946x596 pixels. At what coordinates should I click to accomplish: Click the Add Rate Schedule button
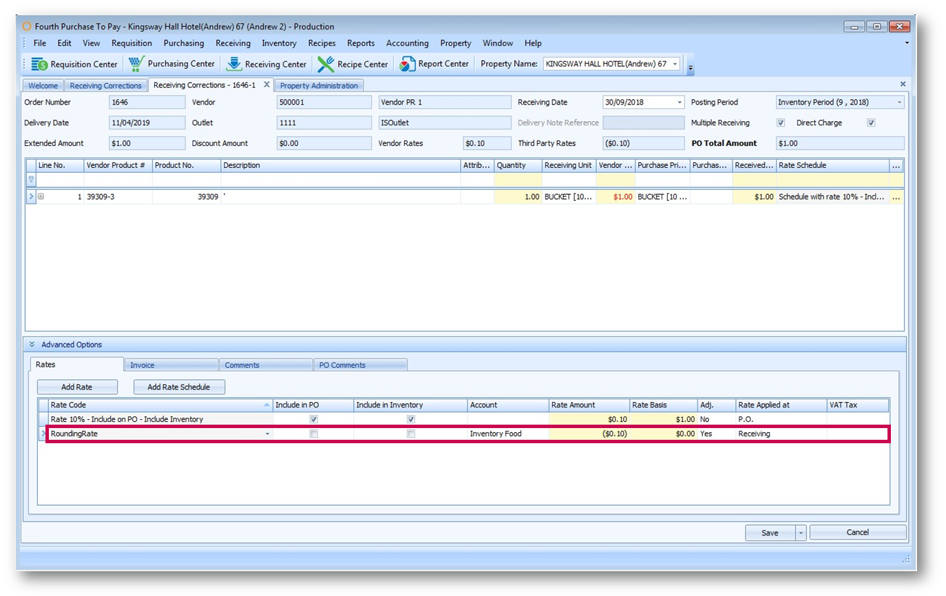tap(179, 387)
